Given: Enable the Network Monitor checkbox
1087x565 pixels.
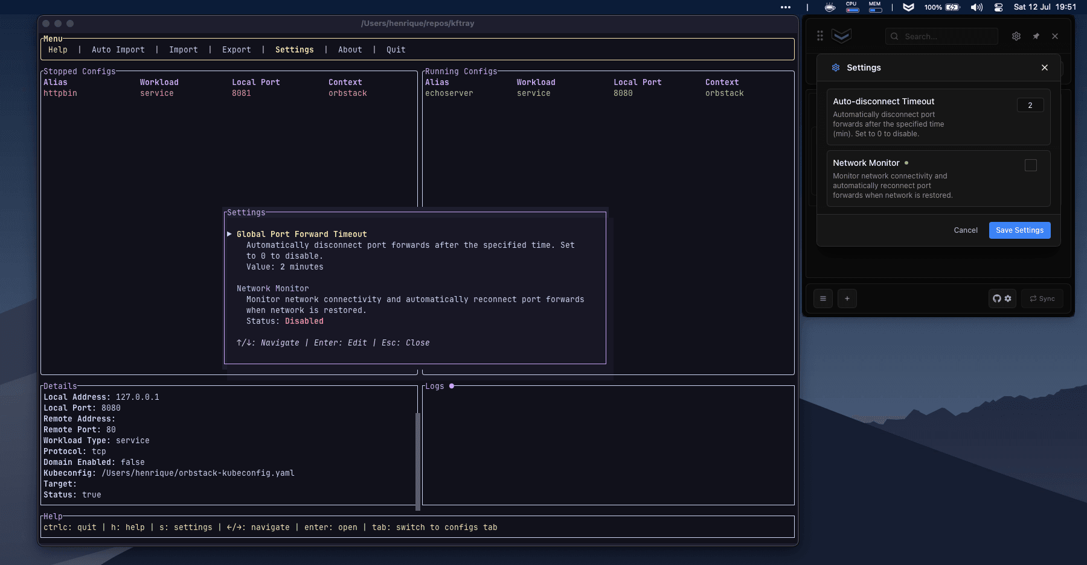Looking at the screenshot, I should 1031,165.
